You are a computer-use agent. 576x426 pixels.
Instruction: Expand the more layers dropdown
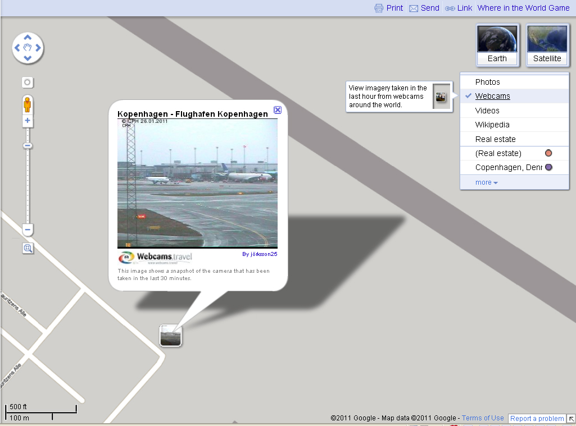pyautogui.click(x=487, y=182)
